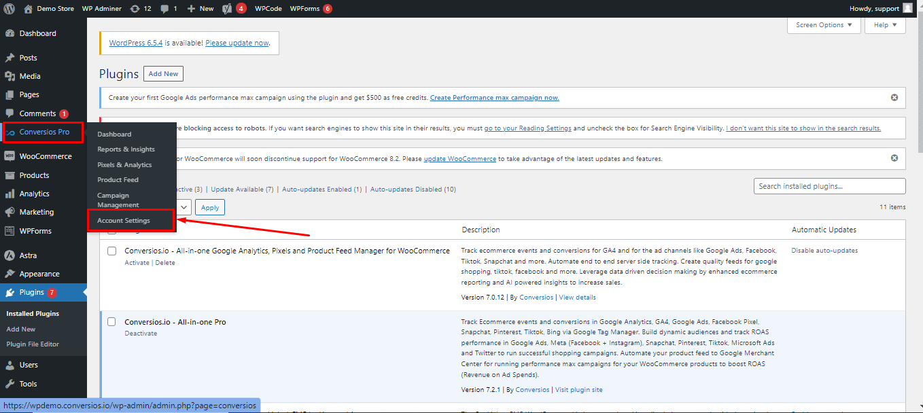Select the Conversios.io All-in-one Google Analytics plugin checkbox

tap(112, 251)
